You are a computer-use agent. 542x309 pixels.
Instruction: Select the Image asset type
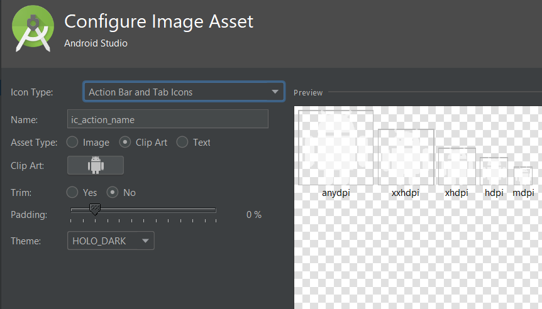[73, 143]
